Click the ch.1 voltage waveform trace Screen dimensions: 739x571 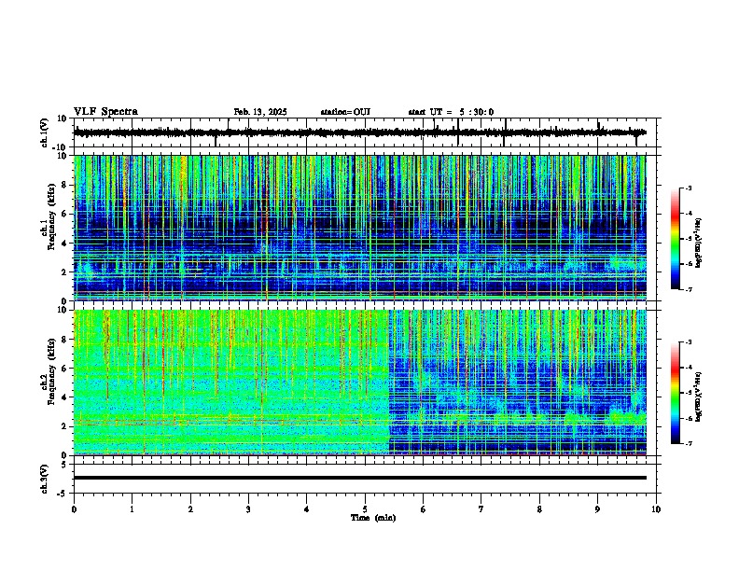[360, 132]
